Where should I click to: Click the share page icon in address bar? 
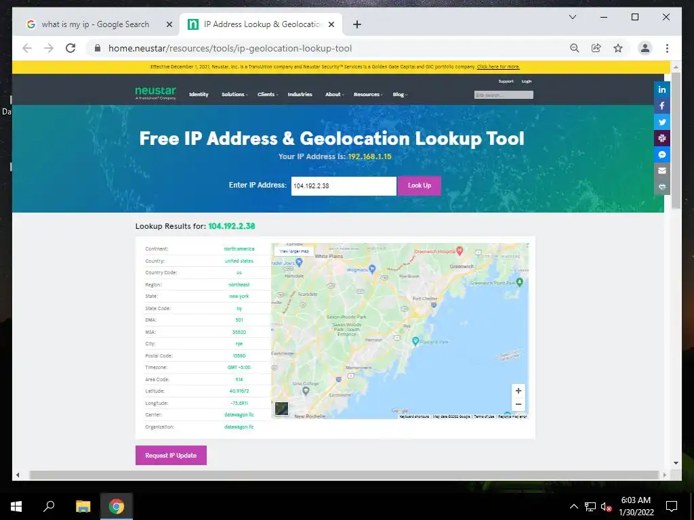click(596, 48)
